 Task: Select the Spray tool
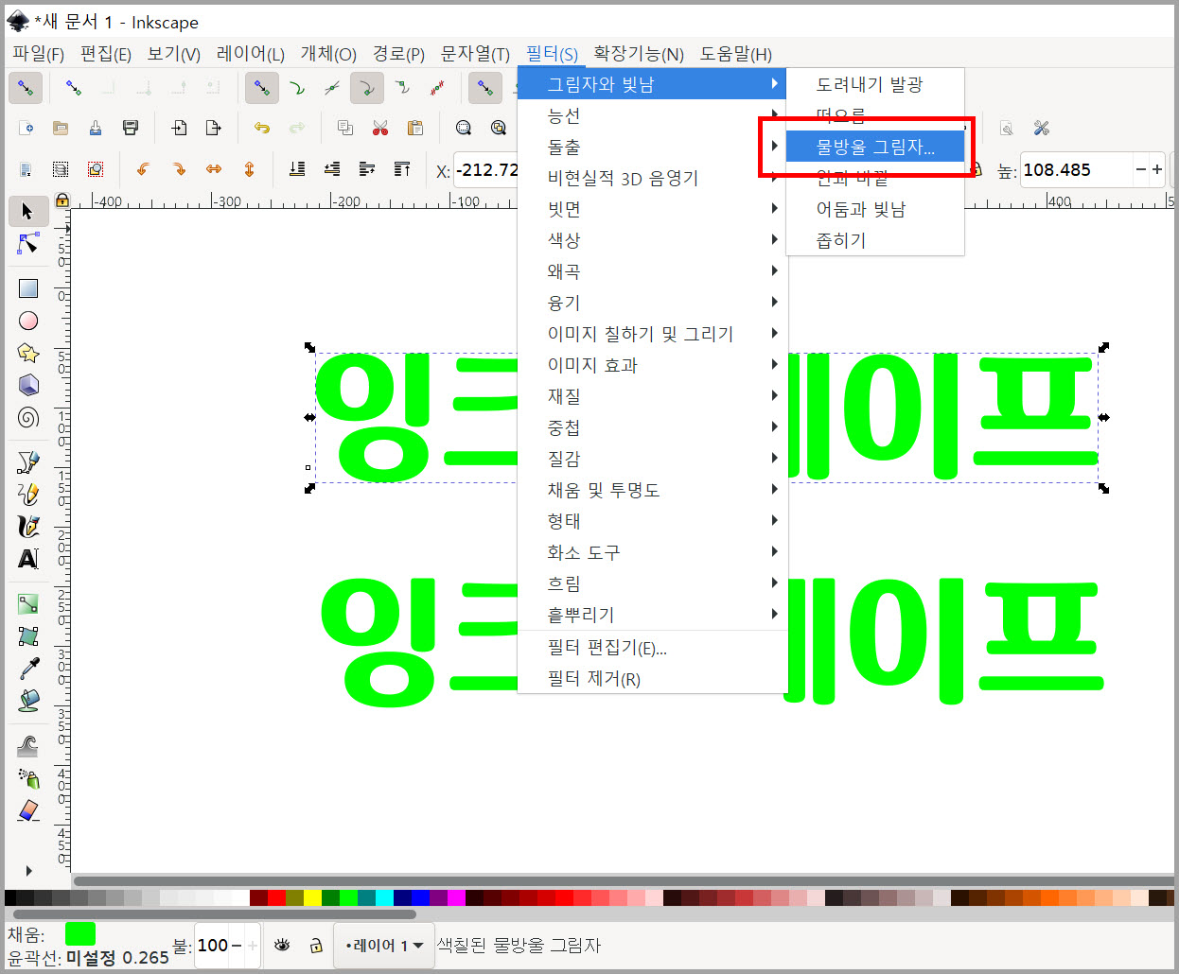[x=28, y=778]
